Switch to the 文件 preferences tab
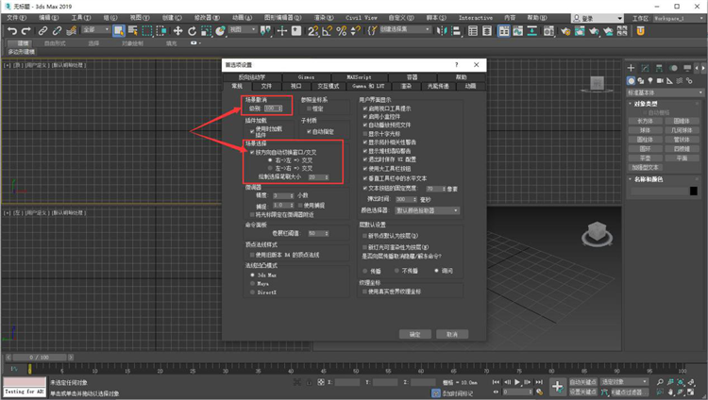Image resolution: width=708 pixels, height=400 pixels. click(266, 86)
